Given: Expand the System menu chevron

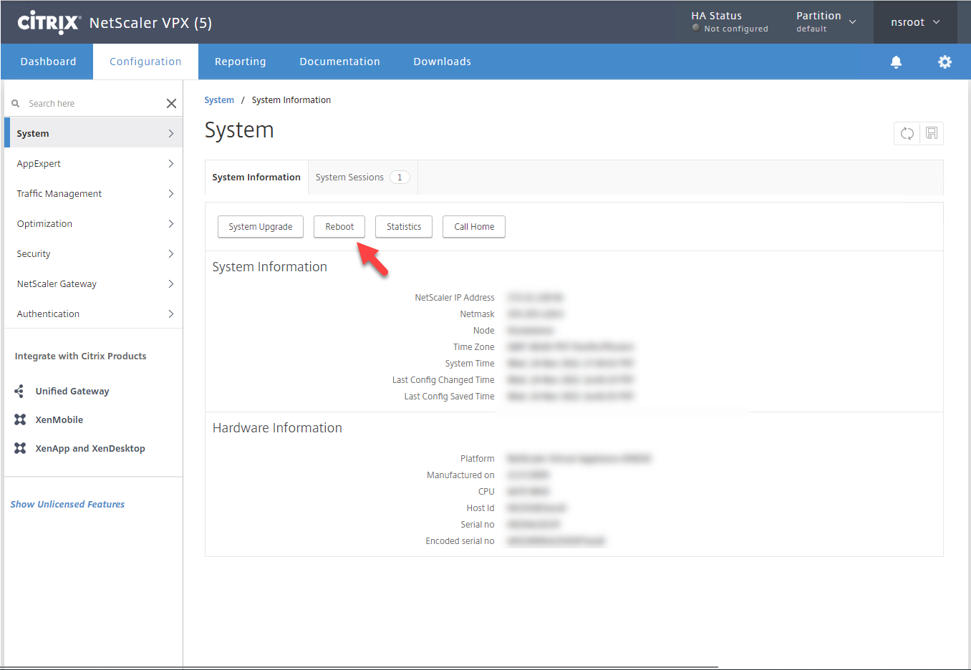Looking at the screenshot, I should 171,134.
